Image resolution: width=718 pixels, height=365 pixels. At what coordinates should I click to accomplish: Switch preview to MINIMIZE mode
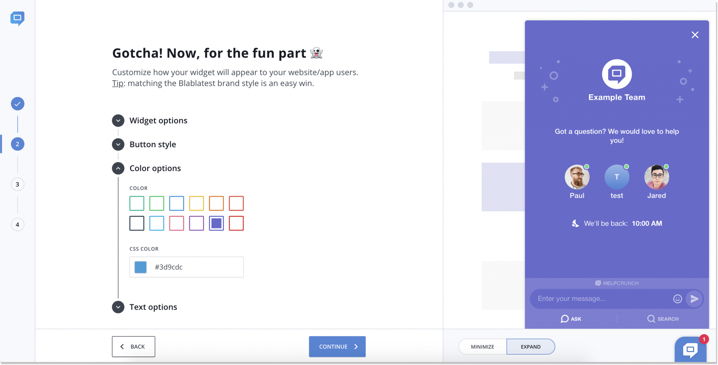pyautogui.click(x=482, y=346)
